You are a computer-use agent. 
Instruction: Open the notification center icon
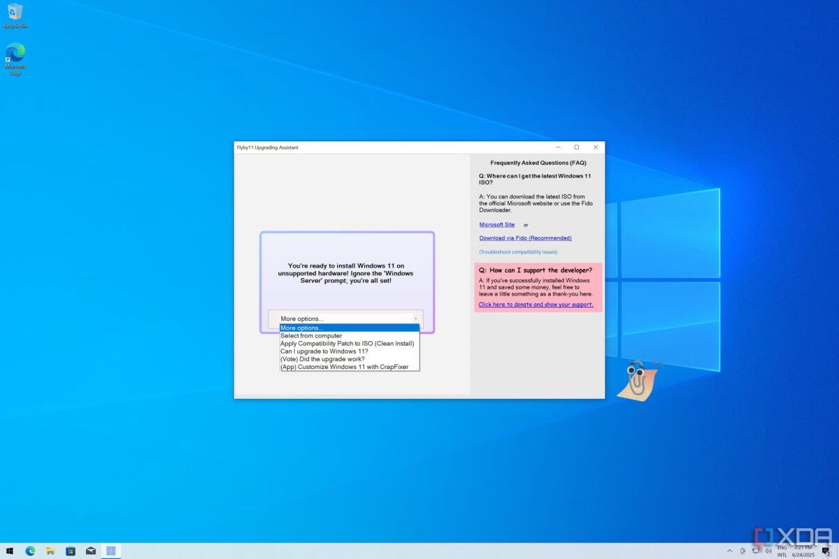click(x=826, y=551)
